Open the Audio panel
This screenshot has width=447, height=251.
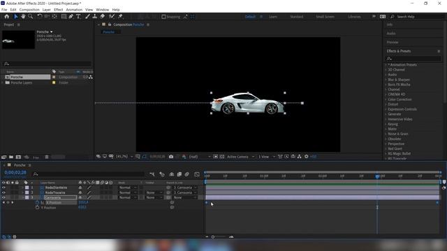click(x=391, y=33)
